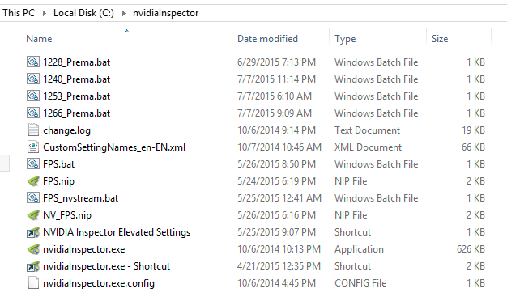
Task: Click the FPS.bat batch file icon
Action: click(x=33, y=163)
